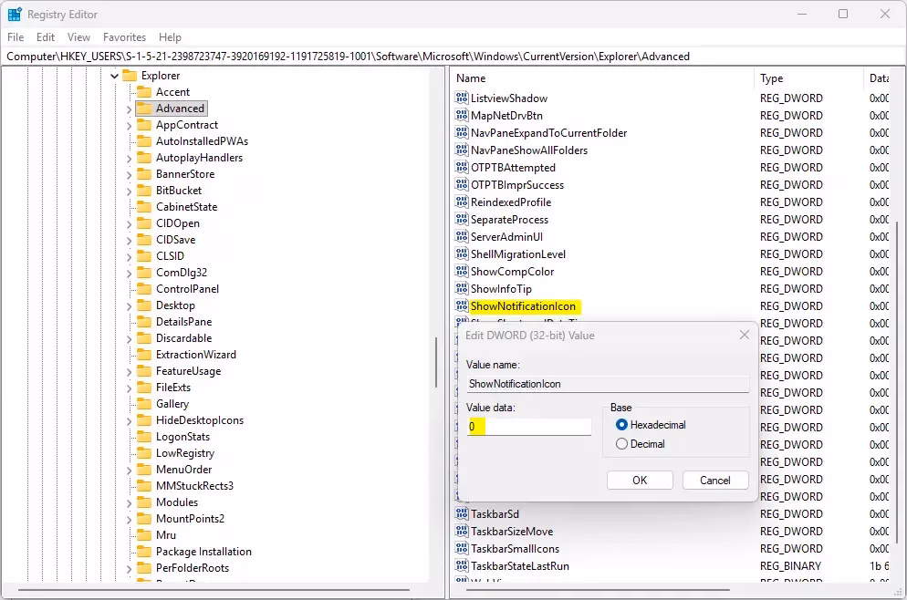Click inside the Value data field

point(529,426)
